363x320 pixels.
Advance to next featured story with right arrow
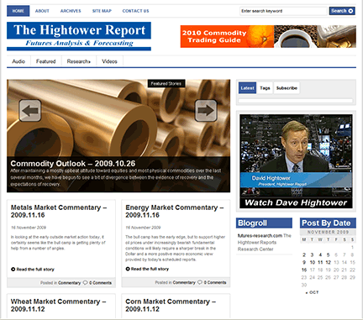tap(206, 111)
